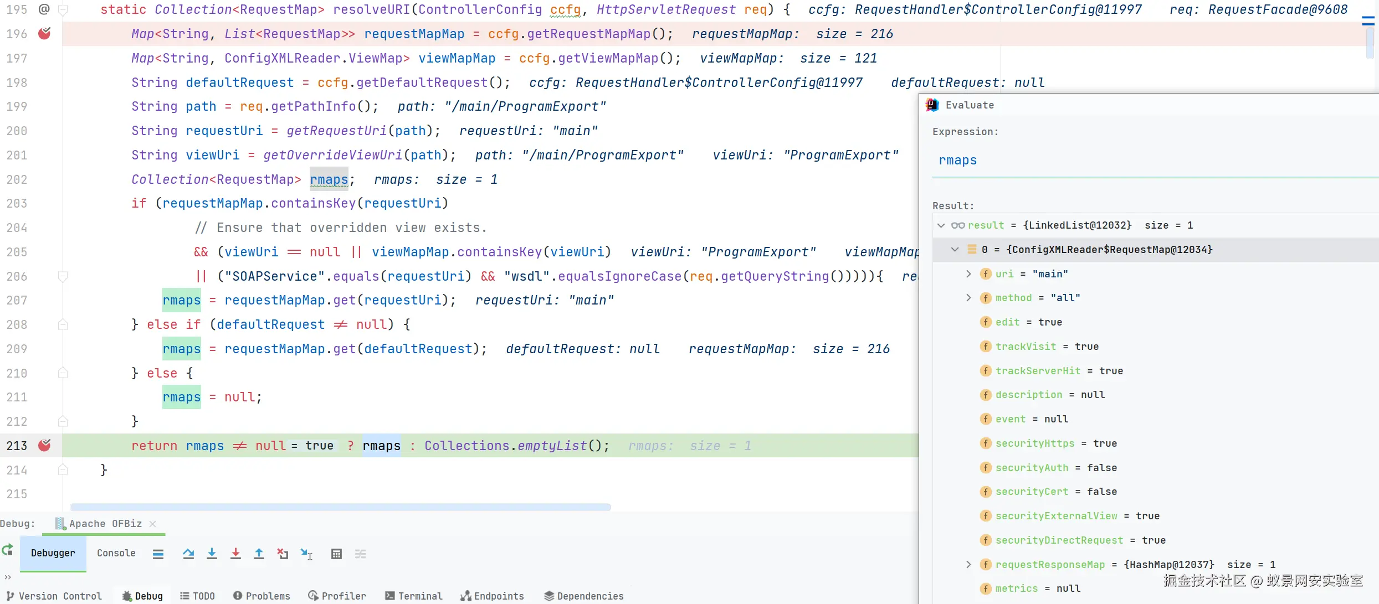Toggle the breakpoint on line 196
The width and height of the screenshot is (1379, 604).
[44, 34]
